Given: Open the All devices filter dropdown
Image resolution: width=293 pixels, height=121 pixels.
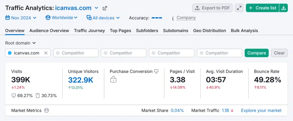Looking at the screenshot, I should (103, 18).
